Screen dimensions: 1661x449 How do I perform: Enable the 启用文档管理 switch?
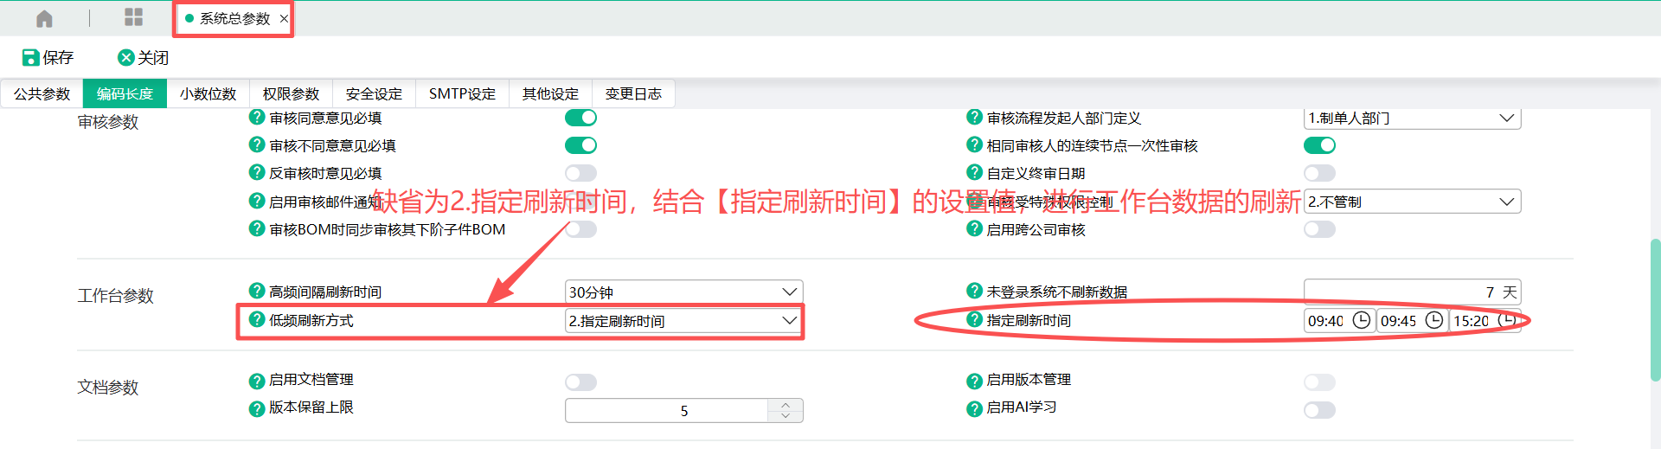point(580,382)
